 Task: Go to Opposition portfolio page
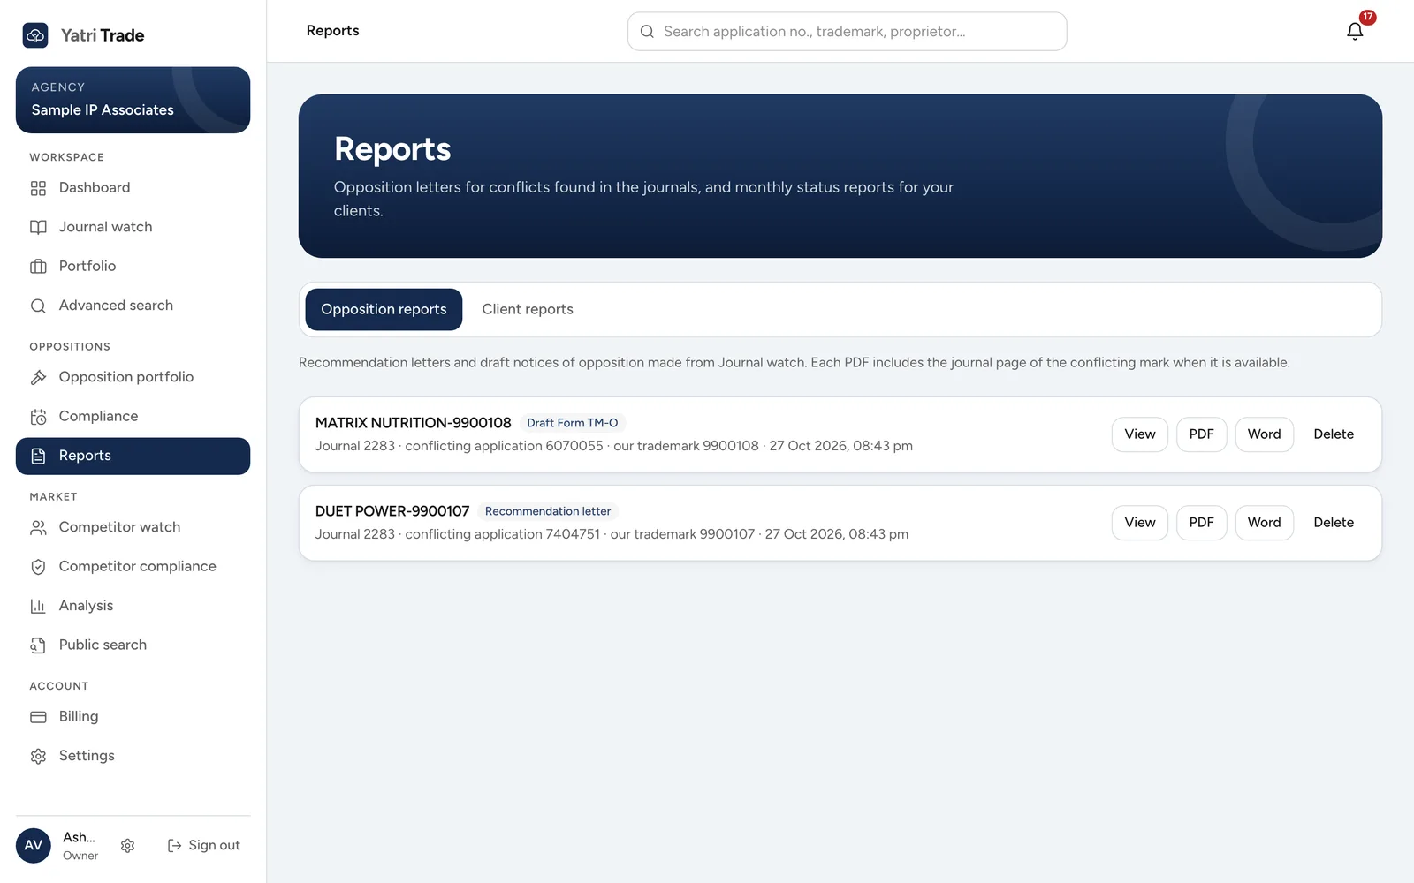coord(133,377)
